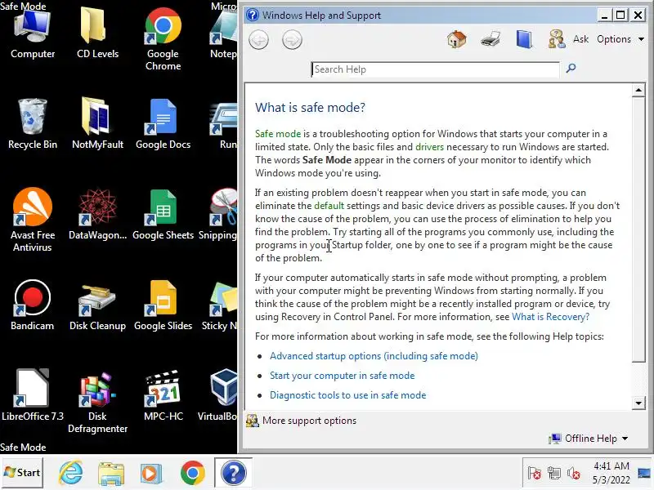Click the Ask text button
Image resolution: width=654 pixels, height=490 pixels.
(x=580, y=39)
